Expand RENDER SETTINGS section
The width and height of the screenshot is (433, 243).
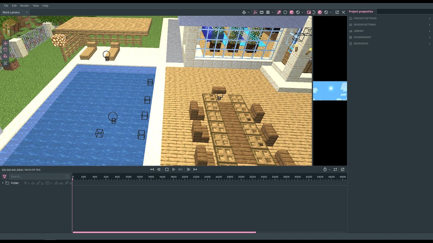coord(390,25)
